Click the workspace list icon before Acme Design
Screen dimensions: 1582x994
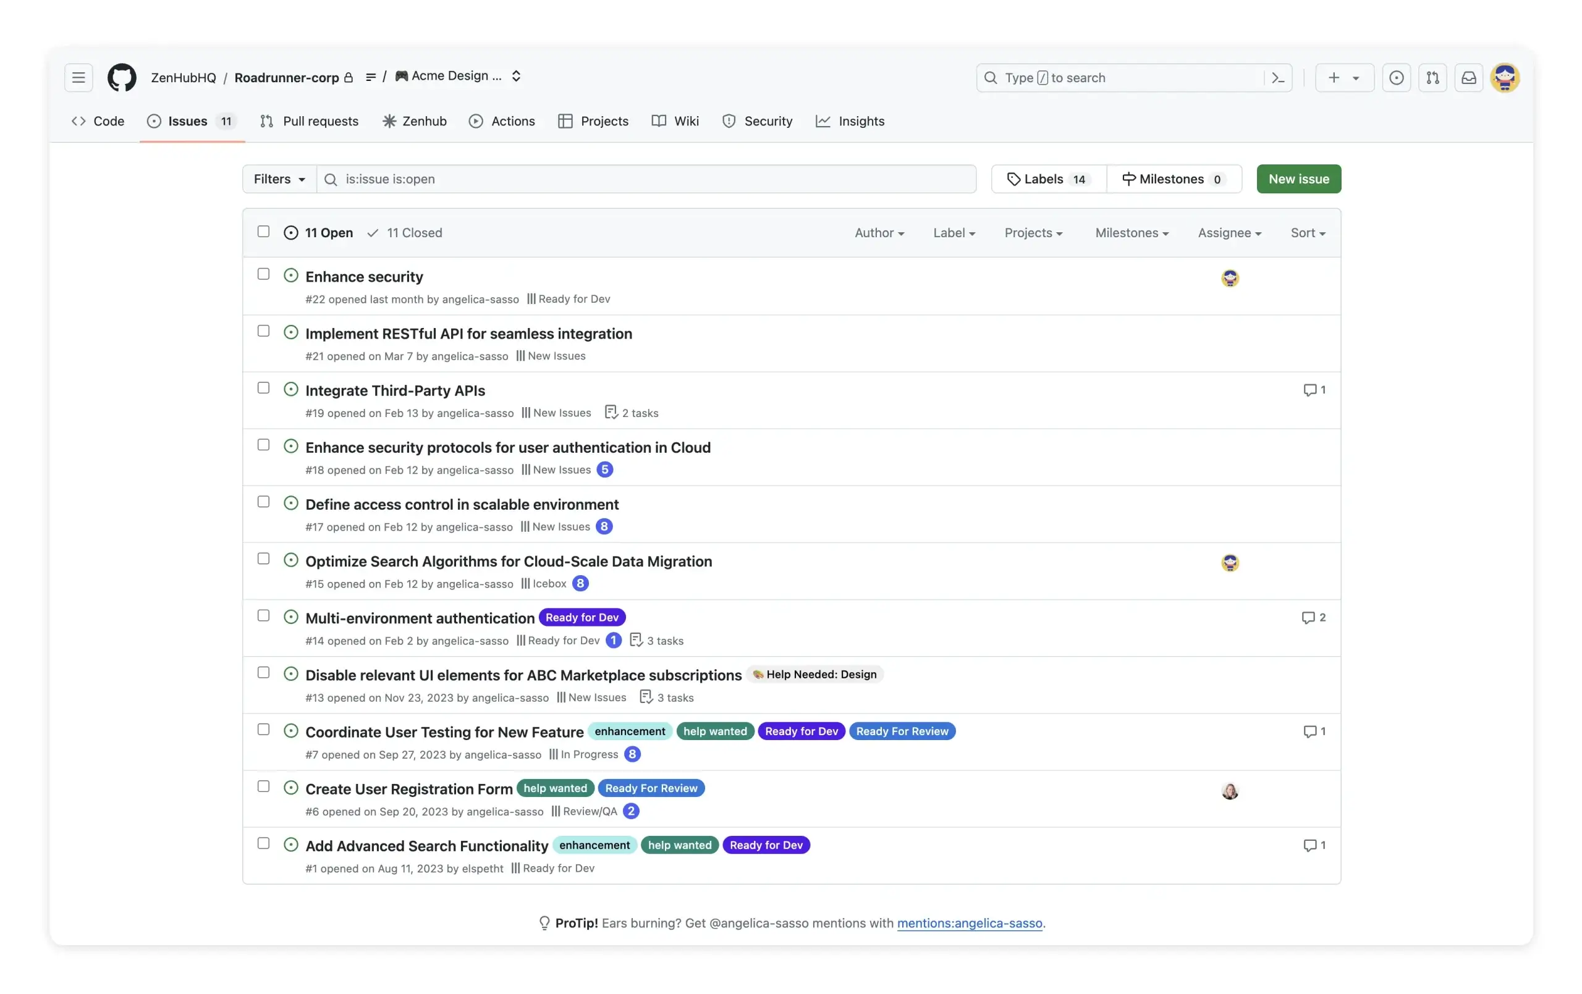tap(371, 77)
